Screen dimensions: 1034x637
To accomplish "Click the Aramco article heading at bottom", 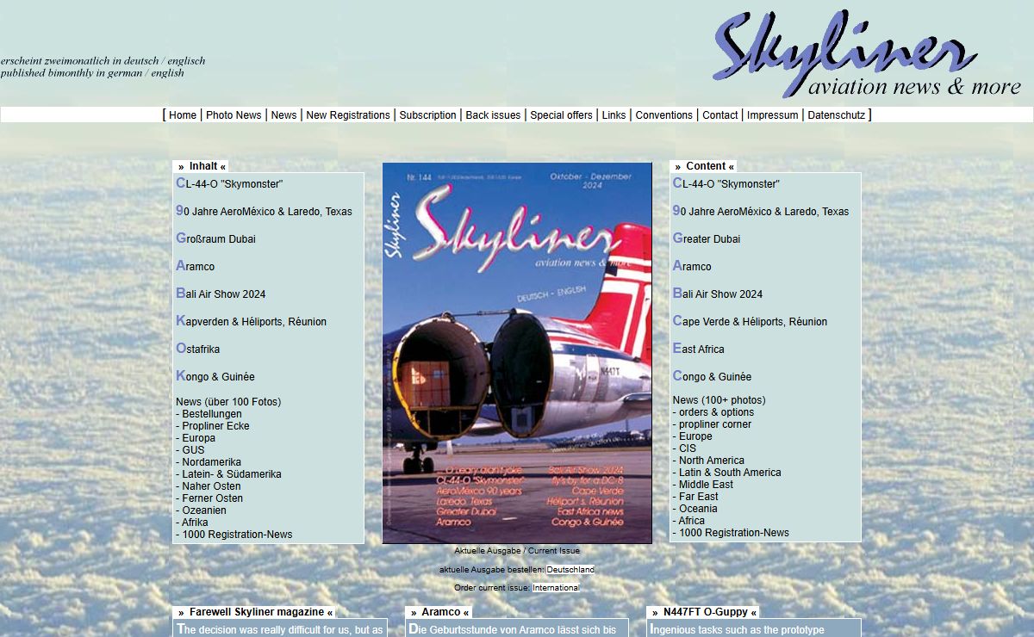I will pos(439,612).
